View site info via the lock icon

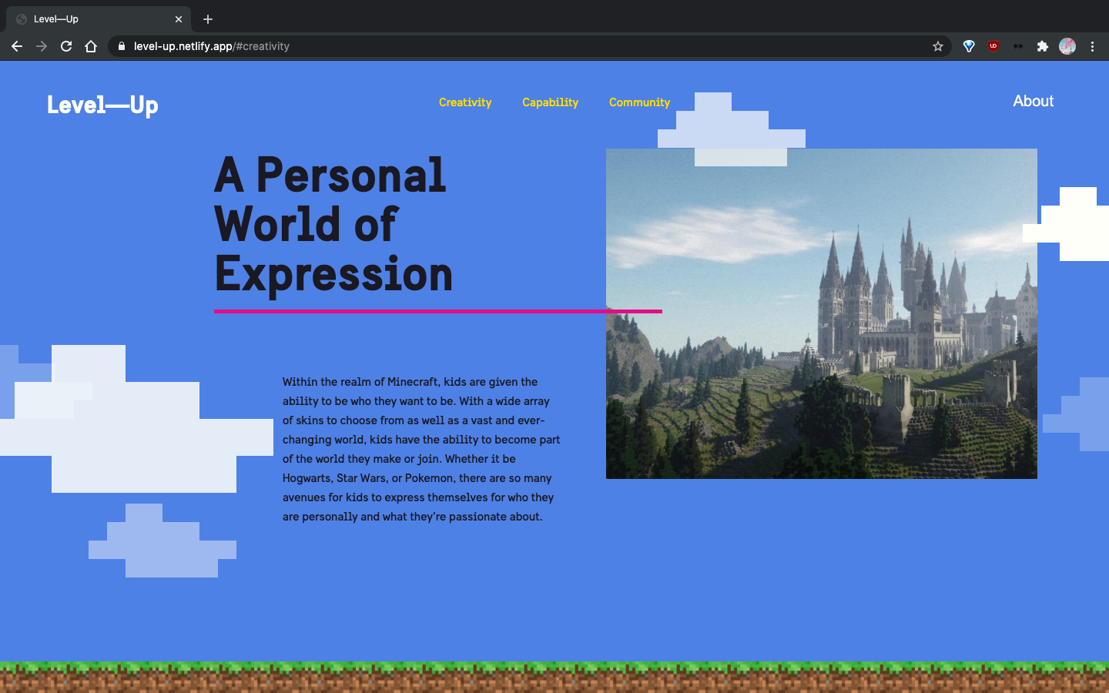(x=122, y=46)
